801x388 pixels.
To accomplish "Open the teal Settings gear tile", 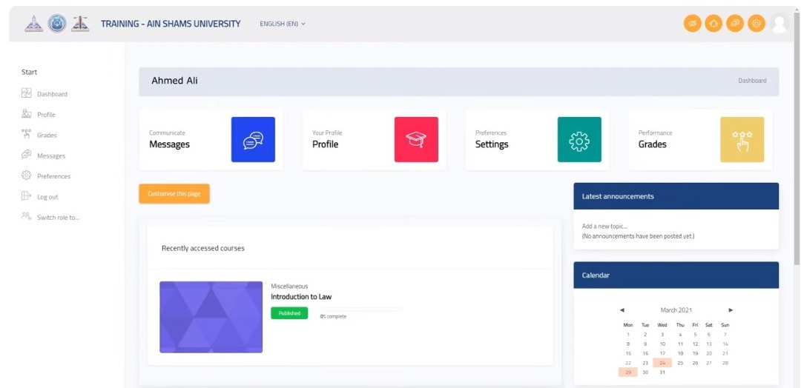I will (579, 139).
